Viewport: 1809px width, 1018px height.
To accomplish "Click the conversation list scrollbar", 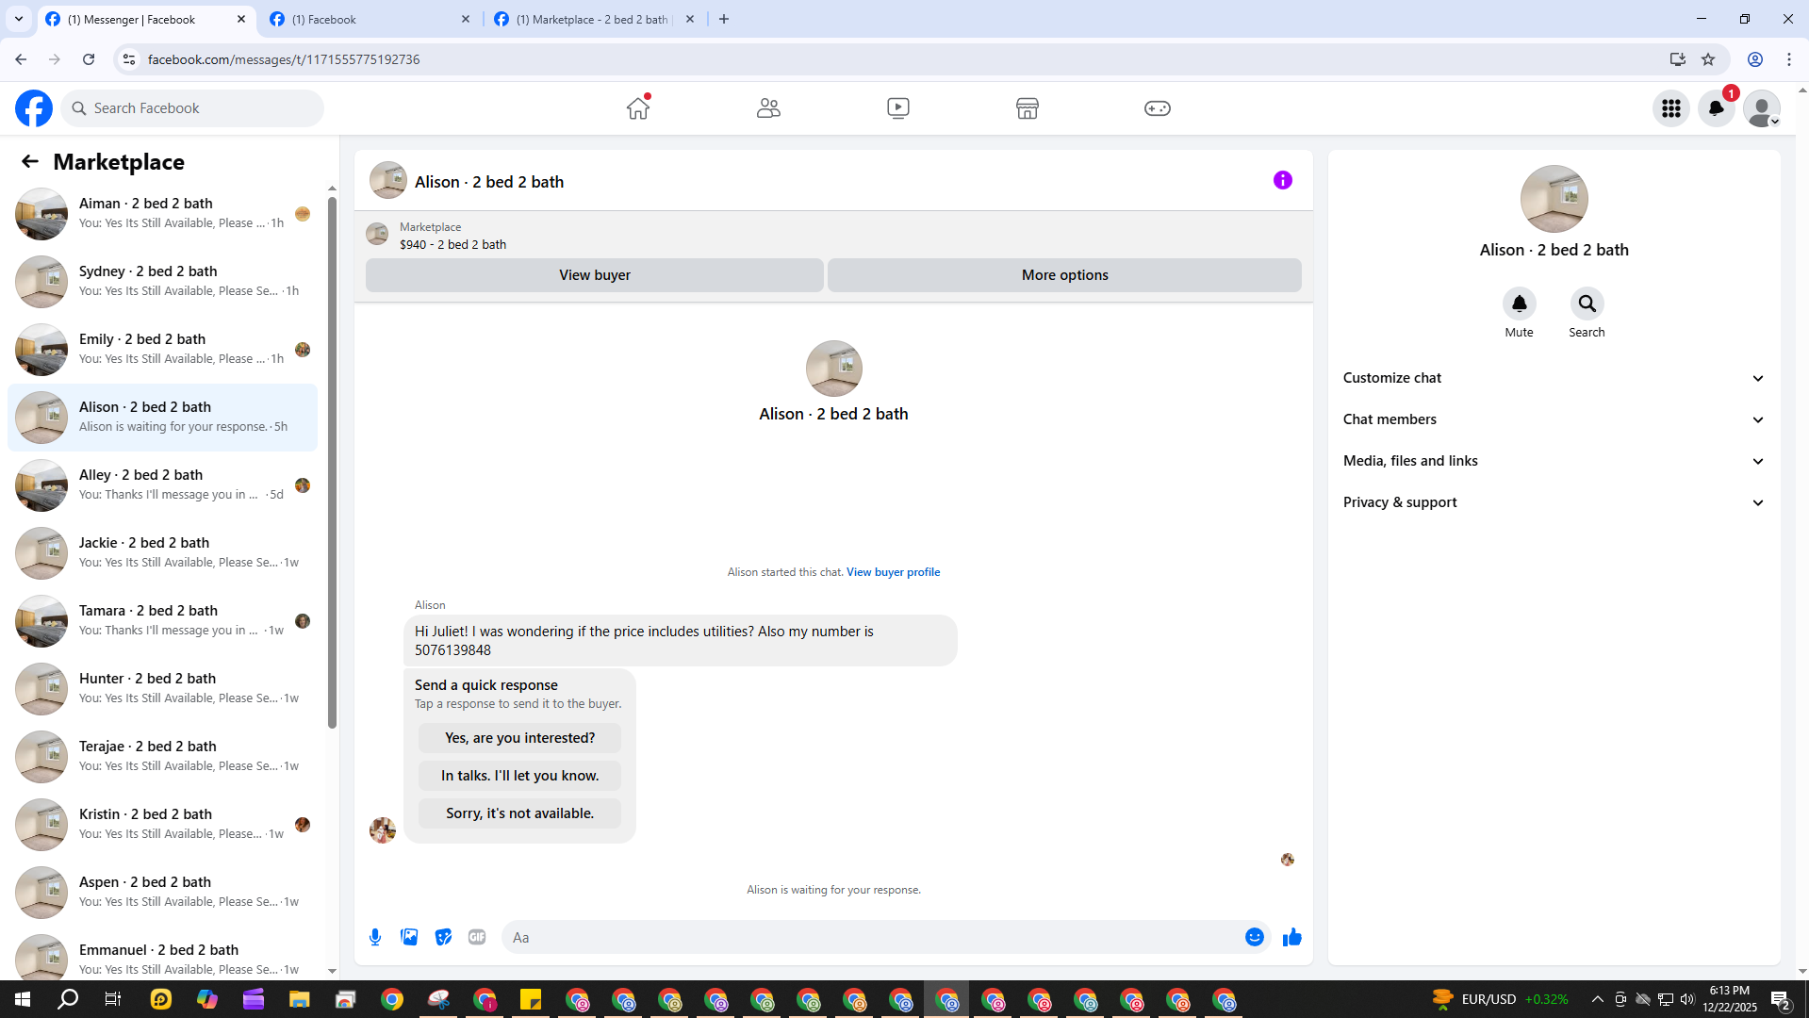I will tap(332, 462).
